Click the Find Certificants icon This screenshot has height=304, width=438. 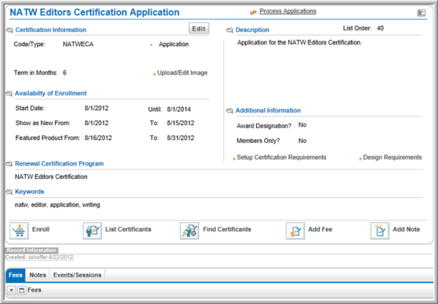(190, 231)
